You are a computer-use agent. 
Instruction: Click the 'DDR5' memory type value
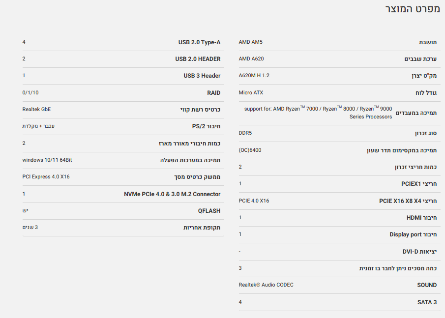coord(245,133)
